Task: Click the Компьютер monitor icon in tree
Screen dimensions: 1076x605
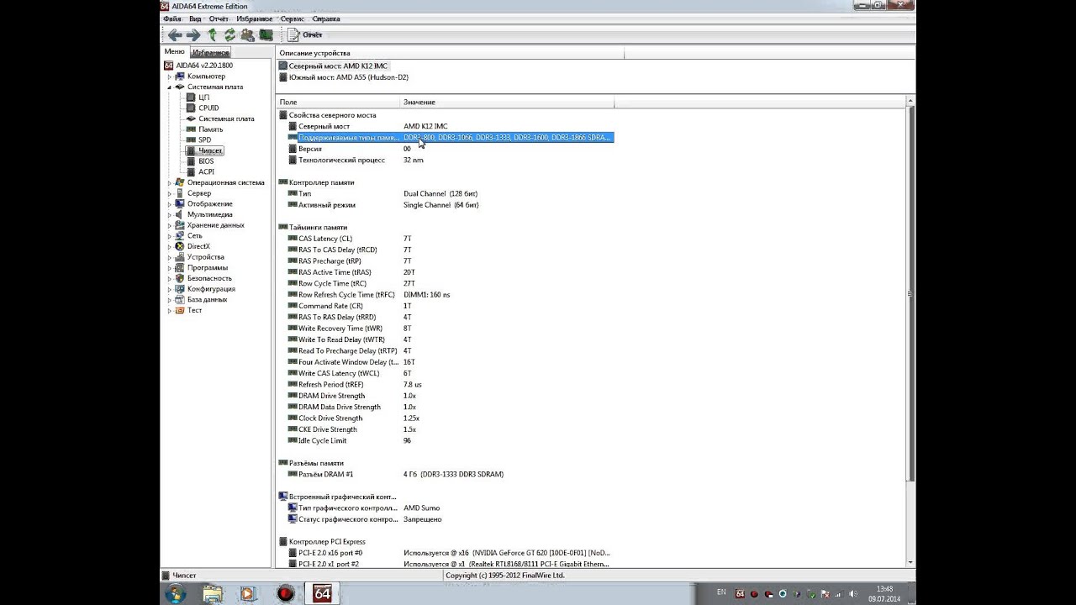Action: pos(179,76)
